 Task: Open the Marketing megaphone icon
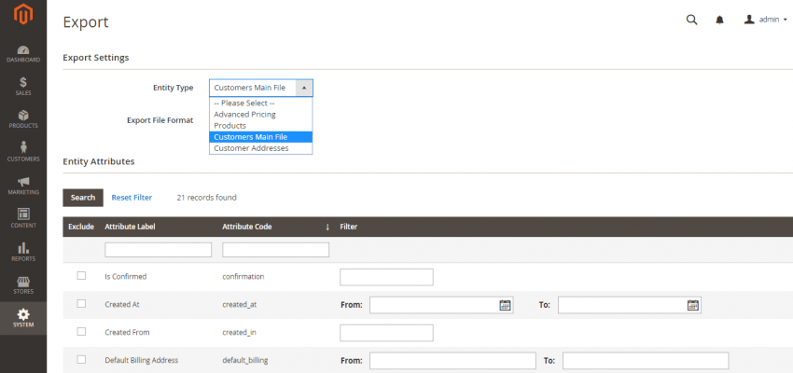point(23,182)
